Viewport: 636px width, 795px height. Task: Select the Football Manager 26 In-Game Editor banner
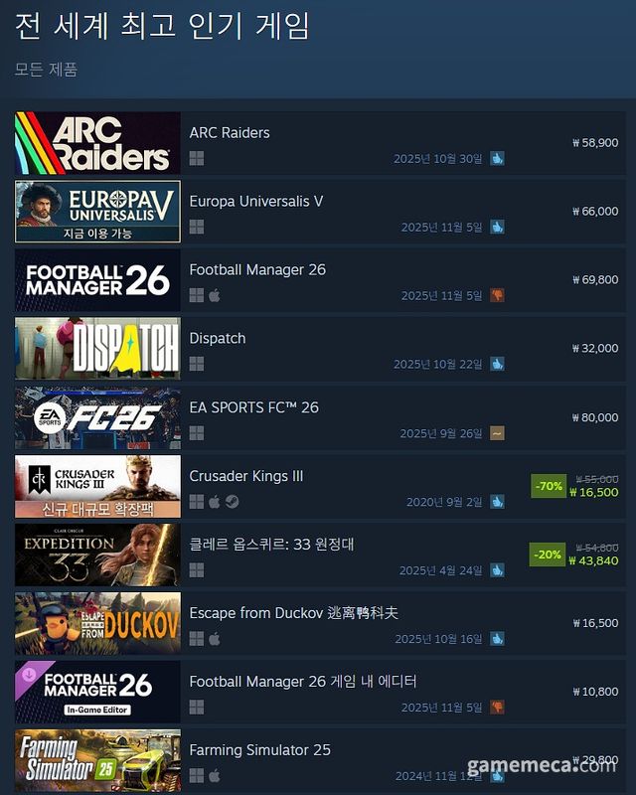coord(98,692)
